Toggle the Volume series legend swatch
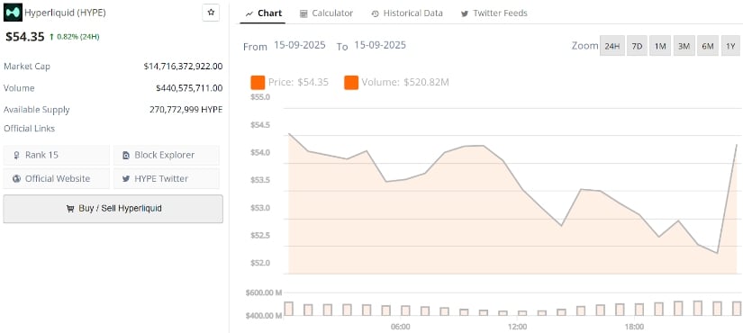This screenshot has height=333, width=743. pos(351,83)
